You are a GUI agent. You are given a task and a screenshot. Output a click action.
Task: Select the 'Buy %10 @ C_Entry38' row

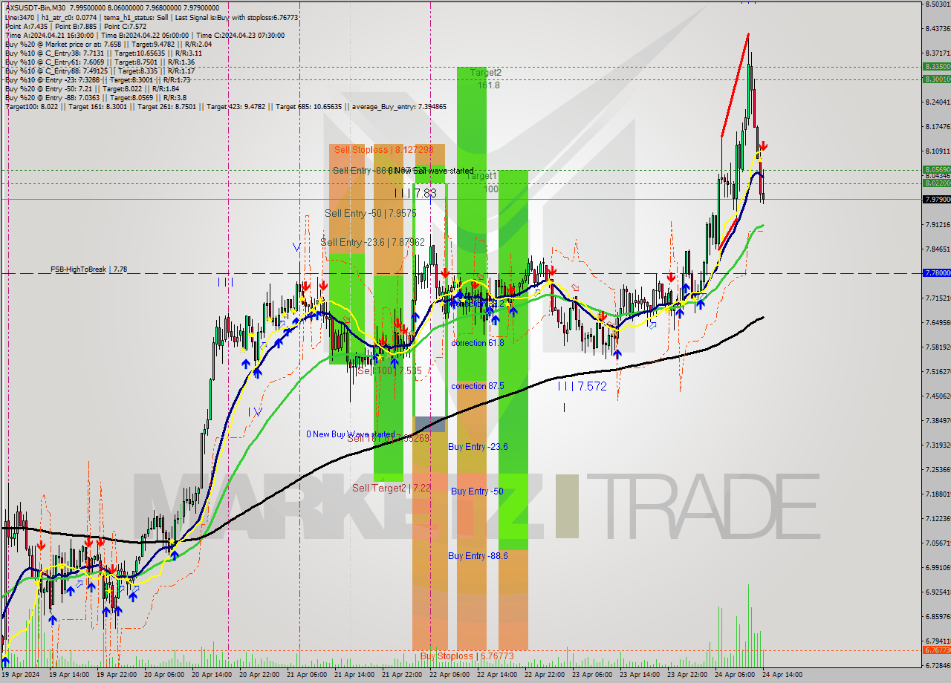(103, 53)
